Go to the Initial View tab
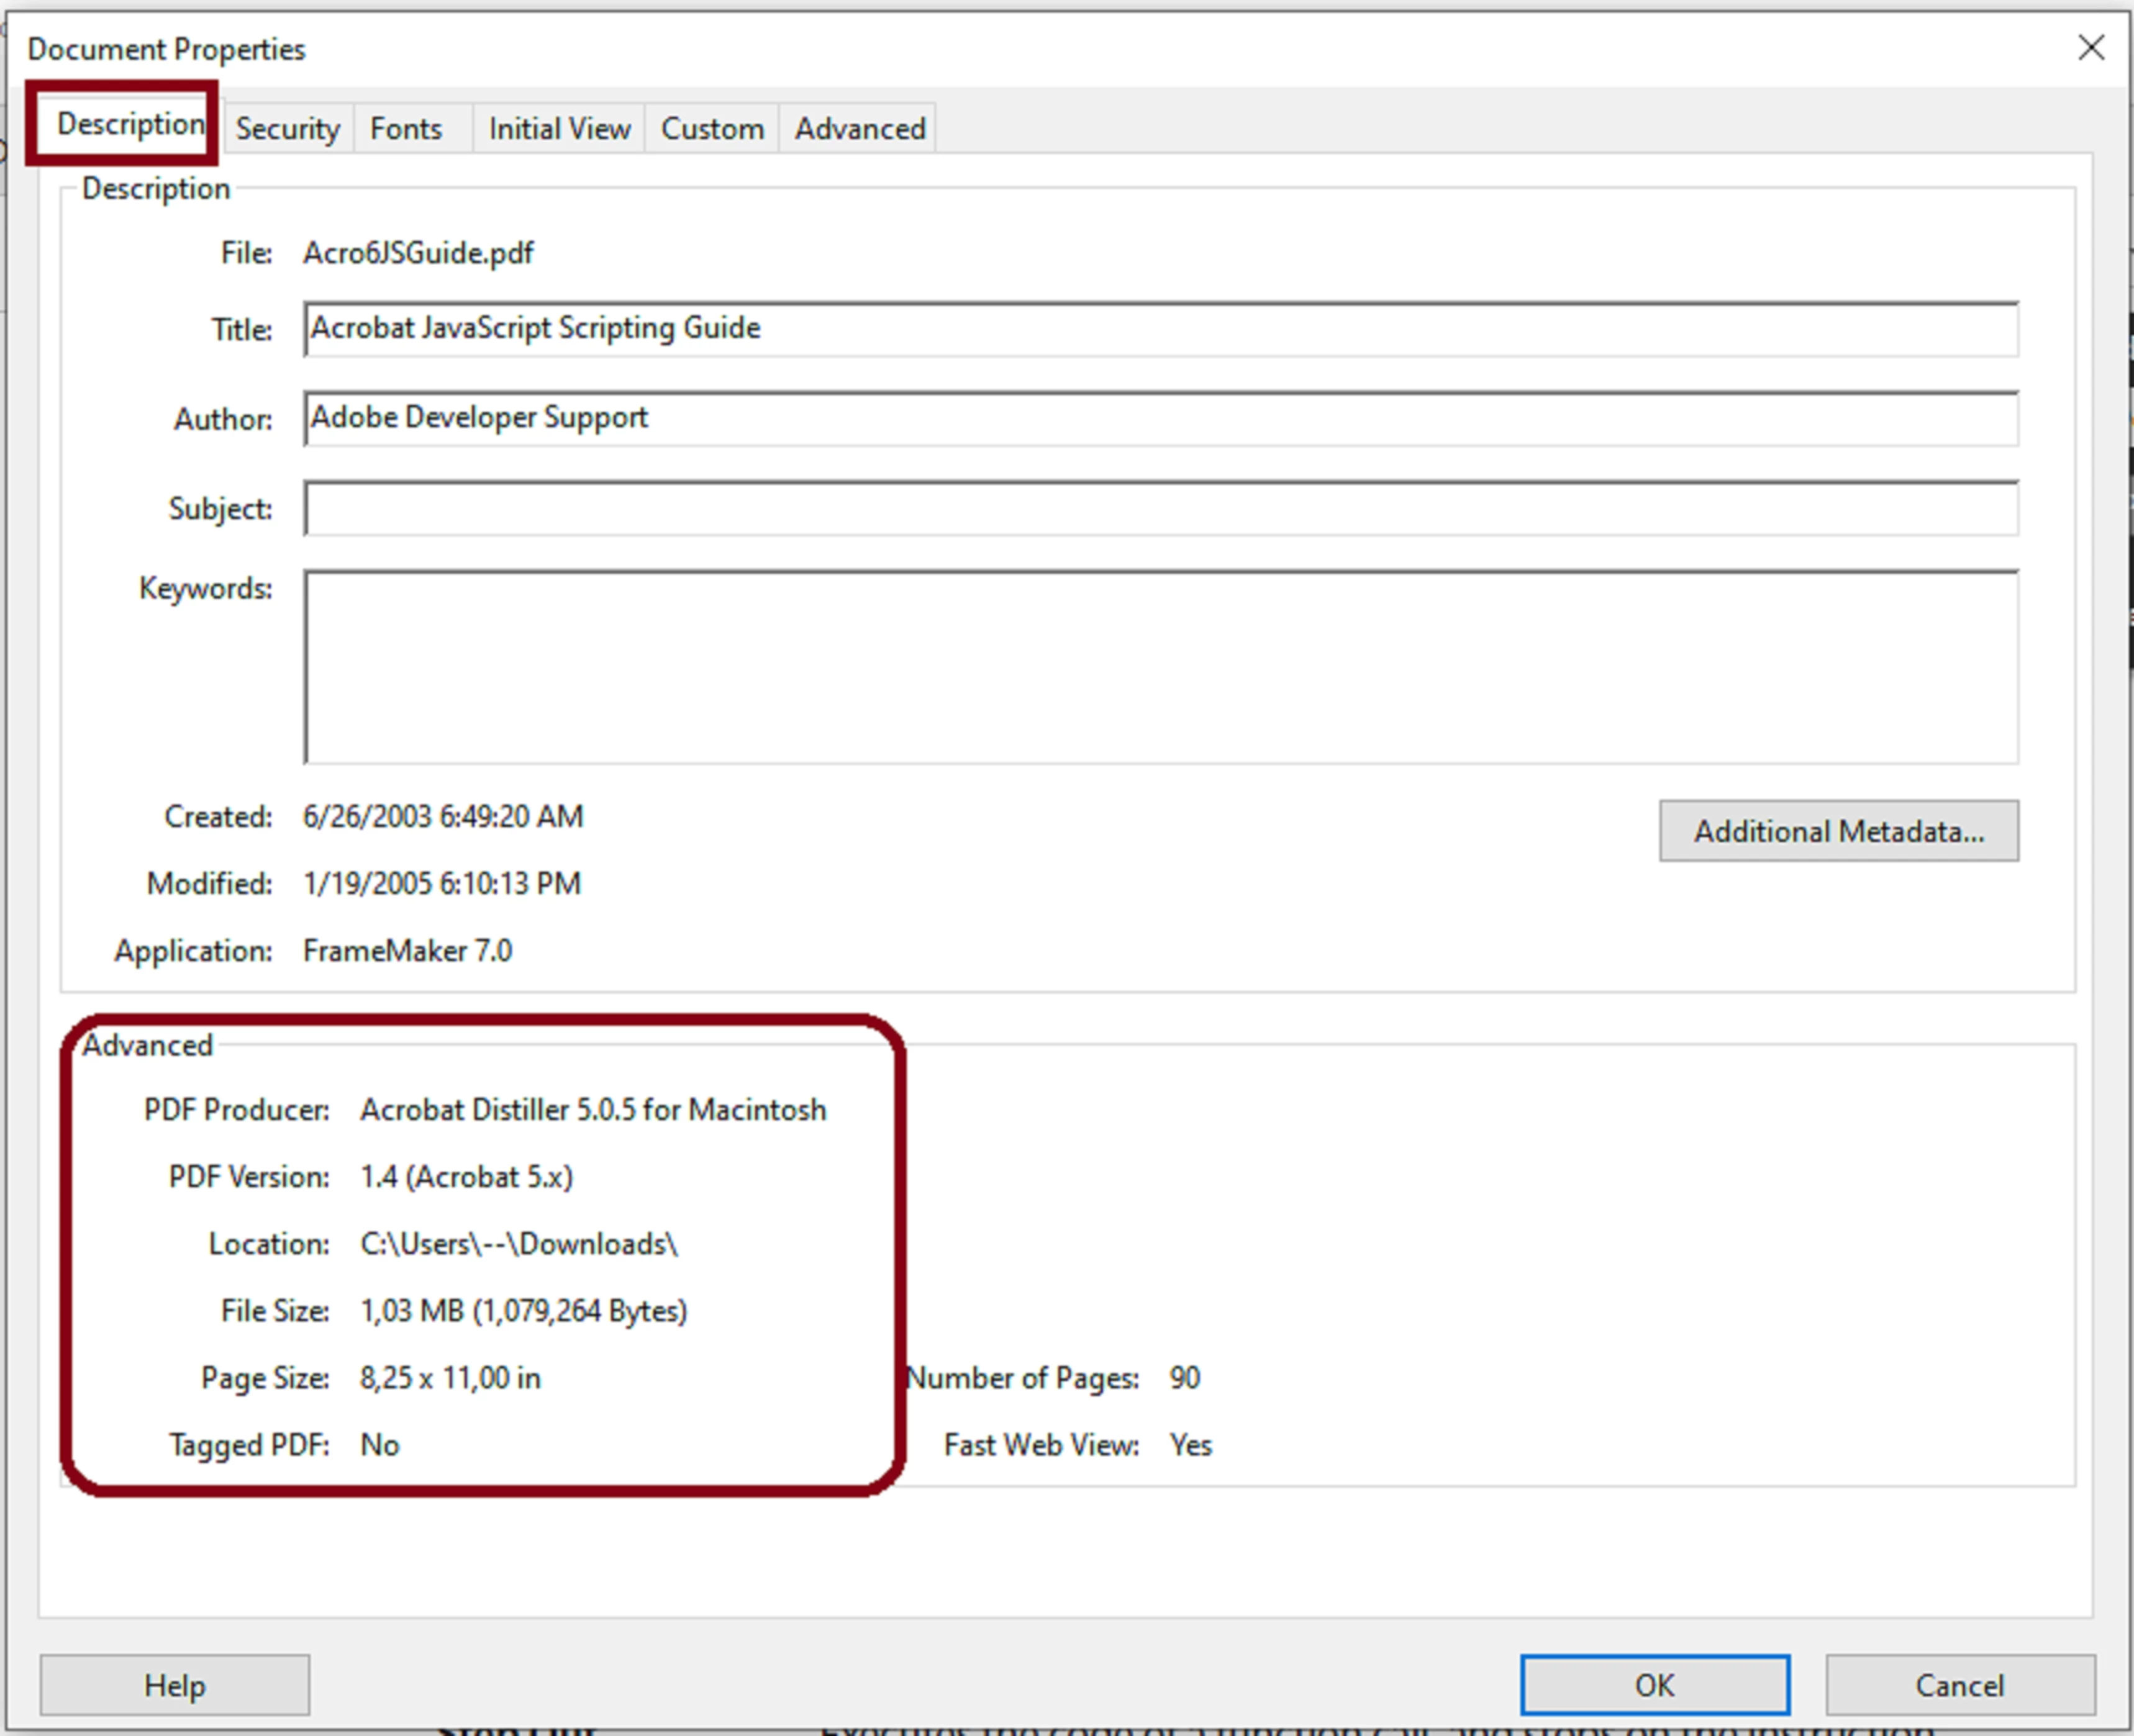The image size is (2134, 1736). coord(559,129)
